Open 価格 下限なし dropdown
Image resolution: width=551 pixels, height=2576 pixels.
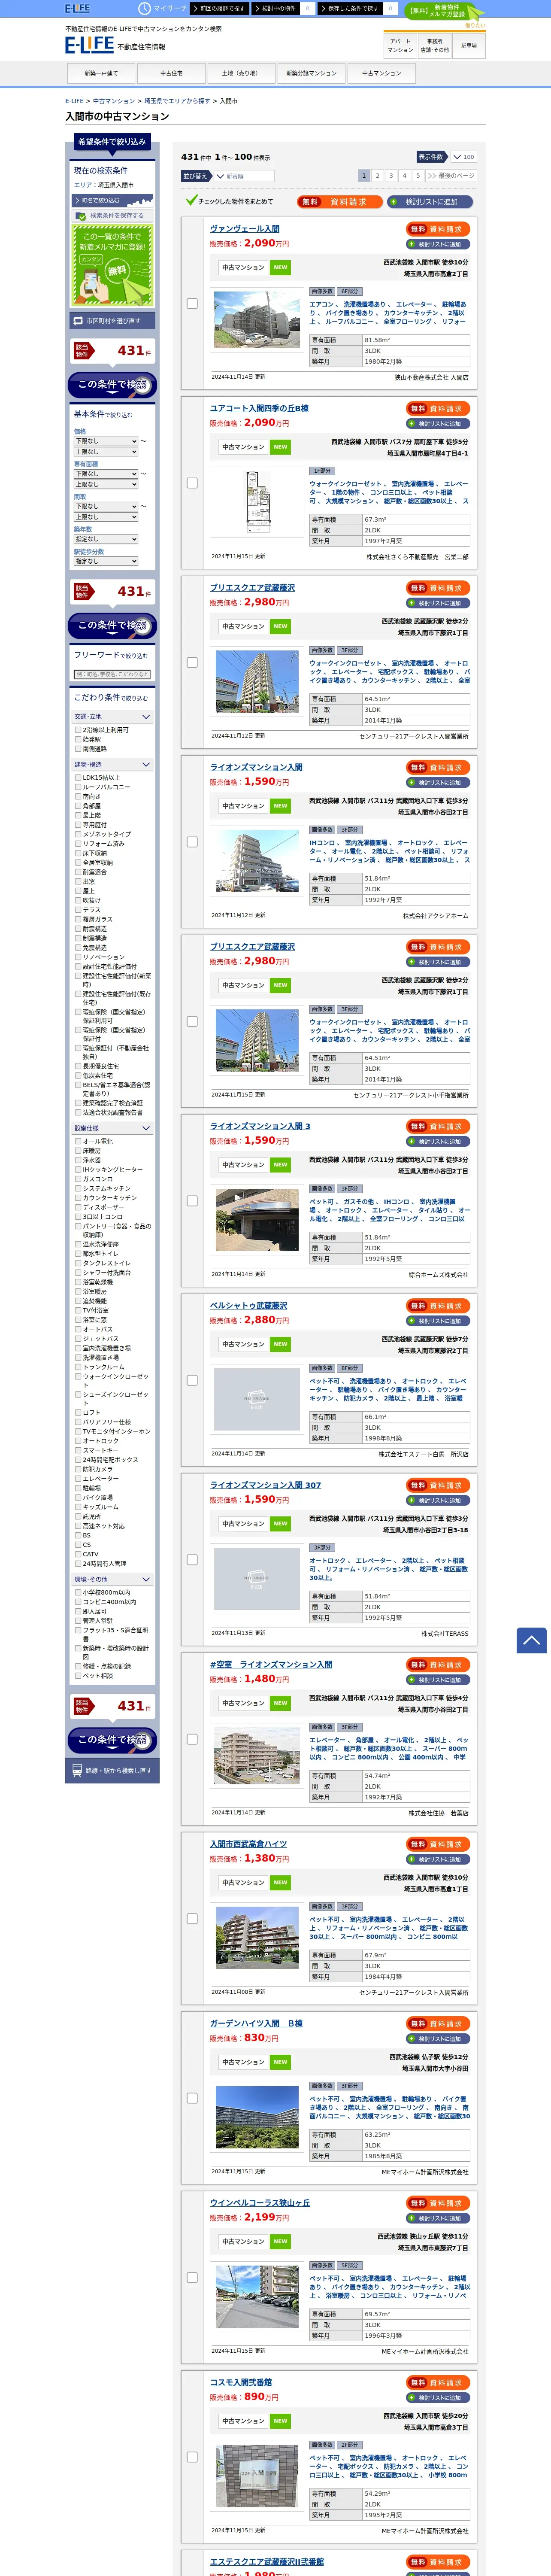(x=106, y=441)
